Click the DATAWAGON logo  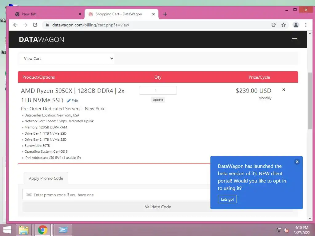coord(42,40)
